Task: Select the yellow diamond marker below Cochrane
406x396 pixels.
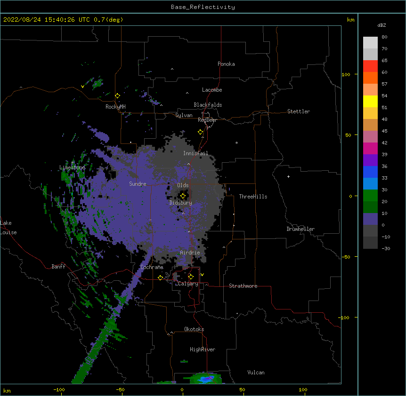Action: coord(160,277)
